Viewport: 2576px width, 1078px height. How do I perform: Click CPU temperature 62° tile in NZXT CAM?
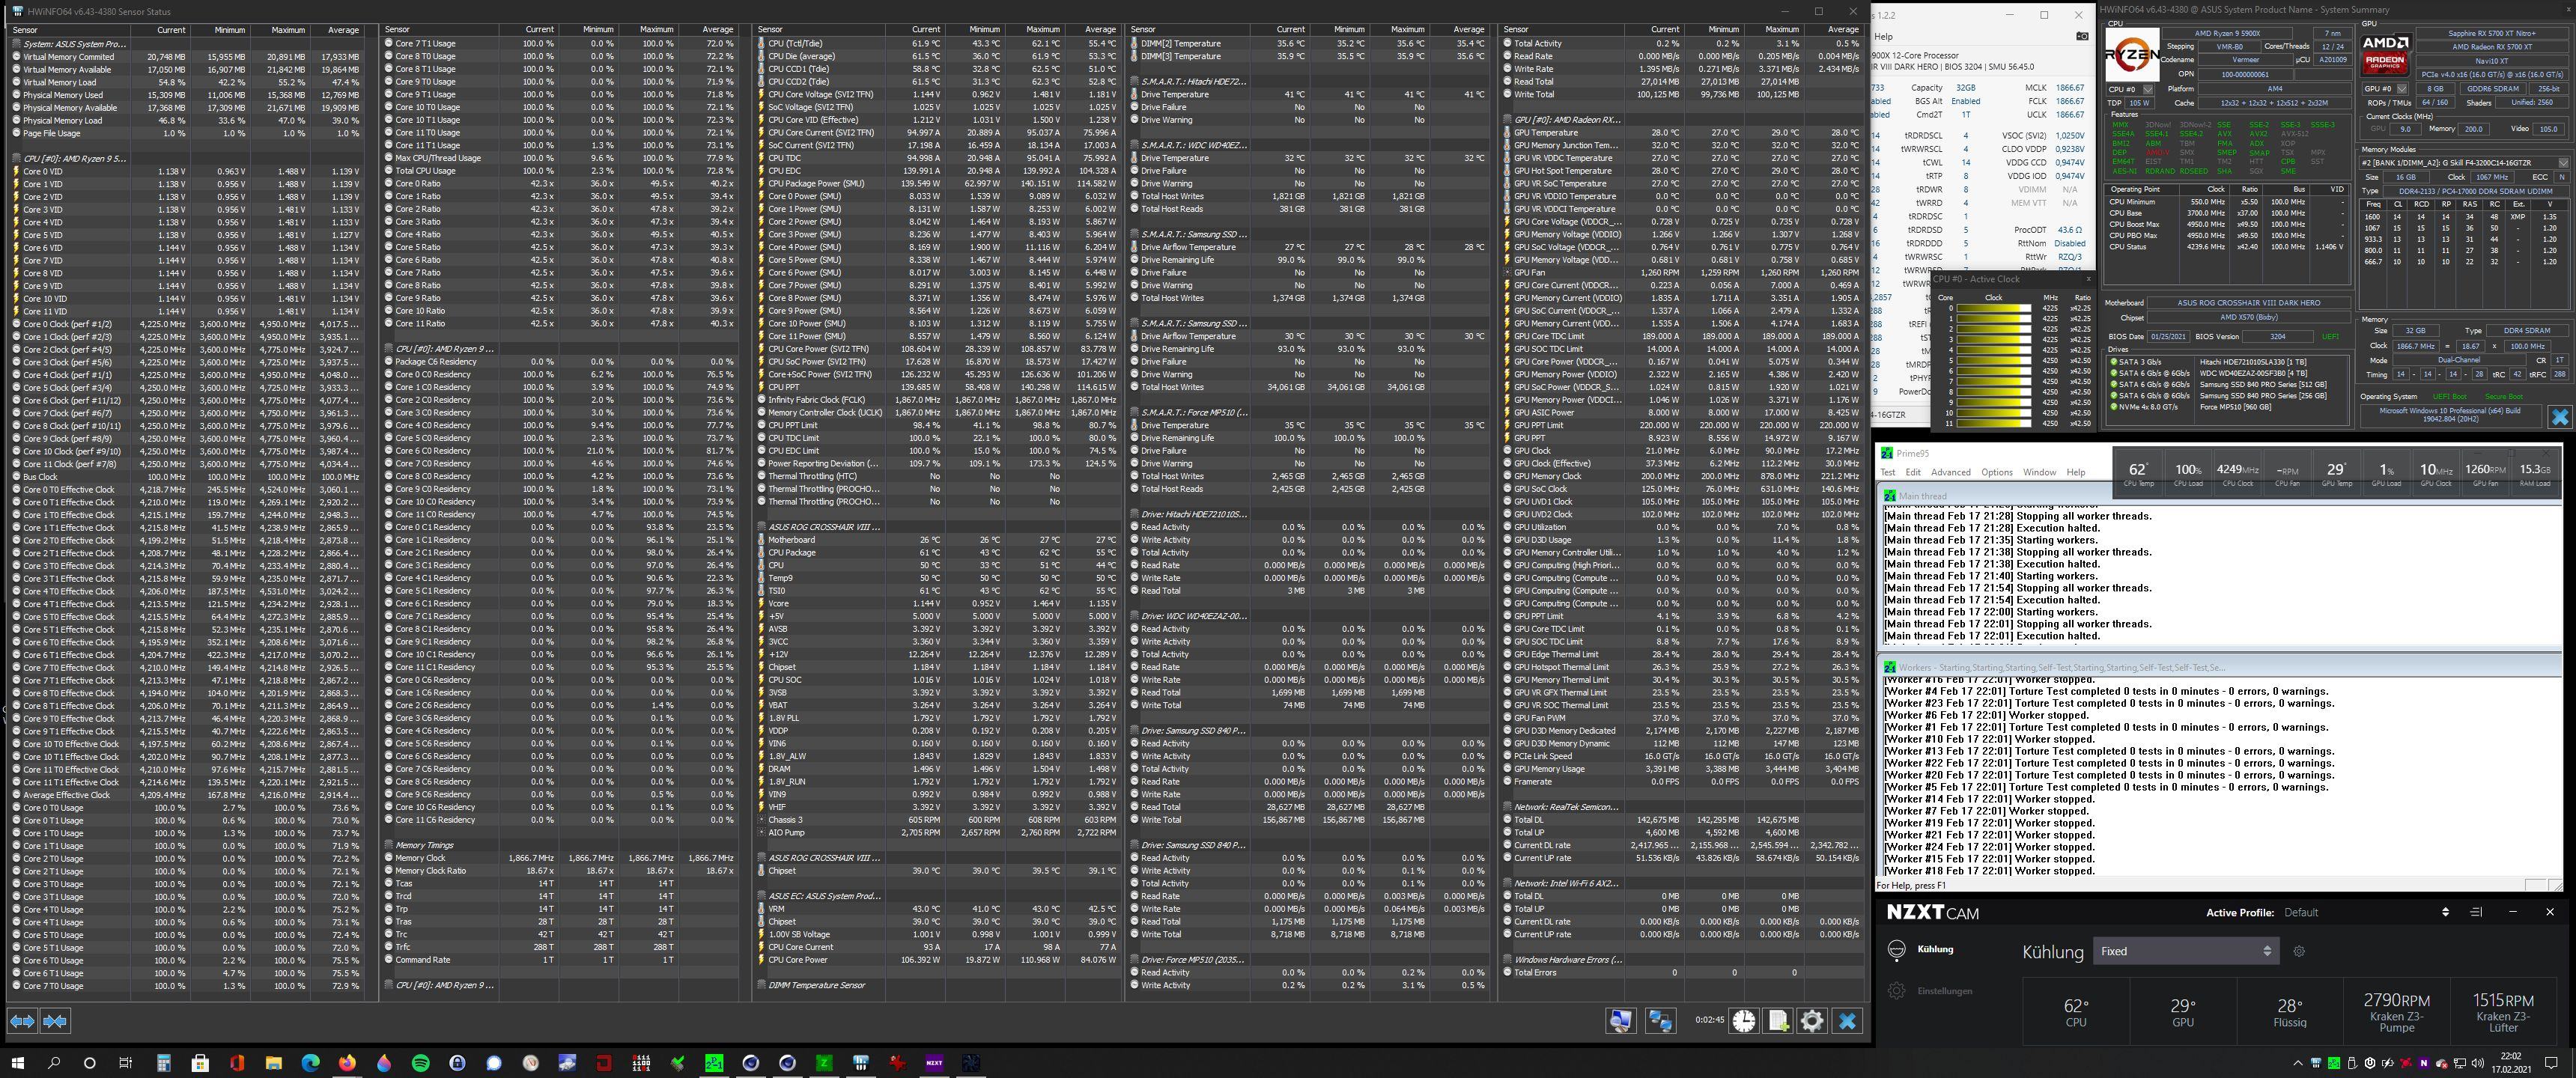(x=2075, y=1012)
